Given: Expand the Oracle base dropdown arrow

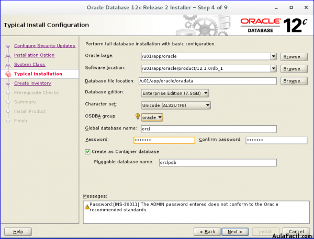Looking at the screenshot, I should pyautogui.click(x=274, y=56).
